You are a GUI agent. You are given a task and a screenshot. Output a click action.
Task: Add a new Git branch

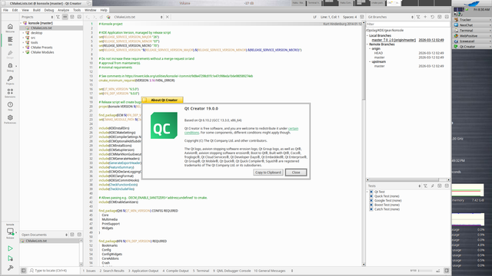pos(425,17)
